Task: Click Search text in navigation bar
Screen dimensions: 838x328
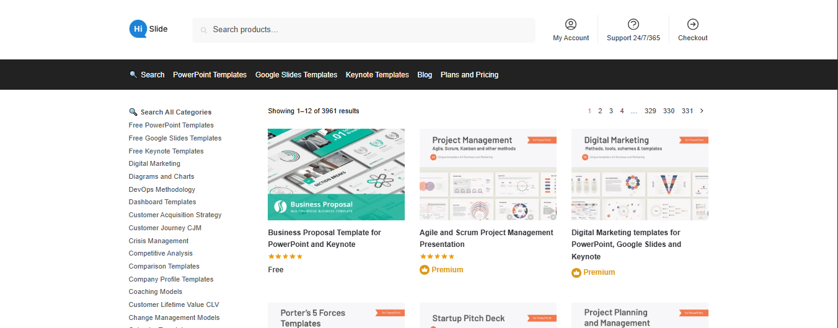Action: pyautogui.click(x=152, y=75)
